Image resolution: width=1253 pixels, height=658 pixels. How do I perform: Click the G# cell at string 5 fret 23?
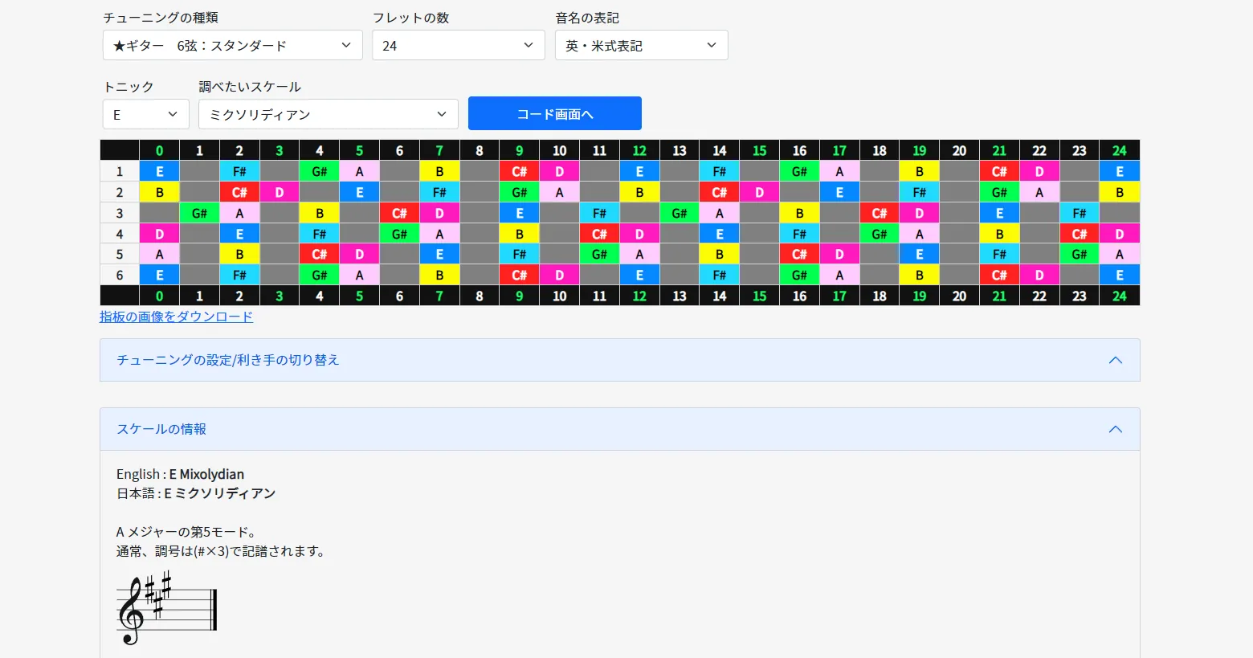(x=1080, y=254)
